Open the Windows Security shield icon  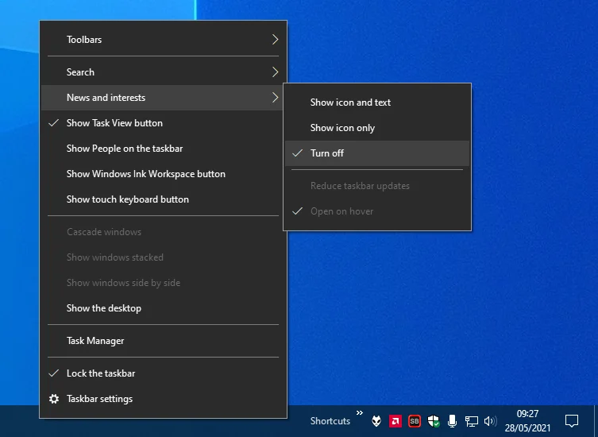click(x=434, y=421)
